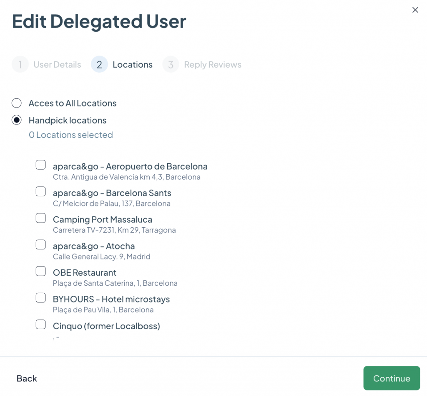Click the step 1 number circle

coord(20,65)
